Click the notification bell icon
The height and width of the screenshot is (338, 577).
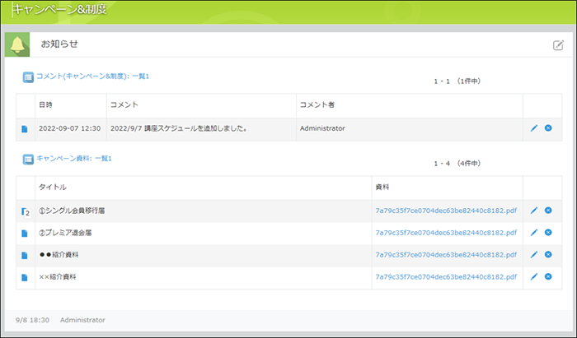pos(17,44)
